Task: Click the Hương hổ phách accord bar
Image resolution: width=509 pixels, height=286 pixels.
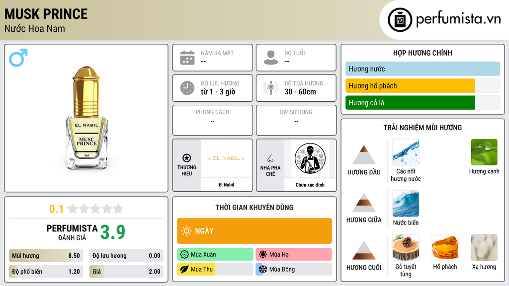Action: (x=423, y=86)
